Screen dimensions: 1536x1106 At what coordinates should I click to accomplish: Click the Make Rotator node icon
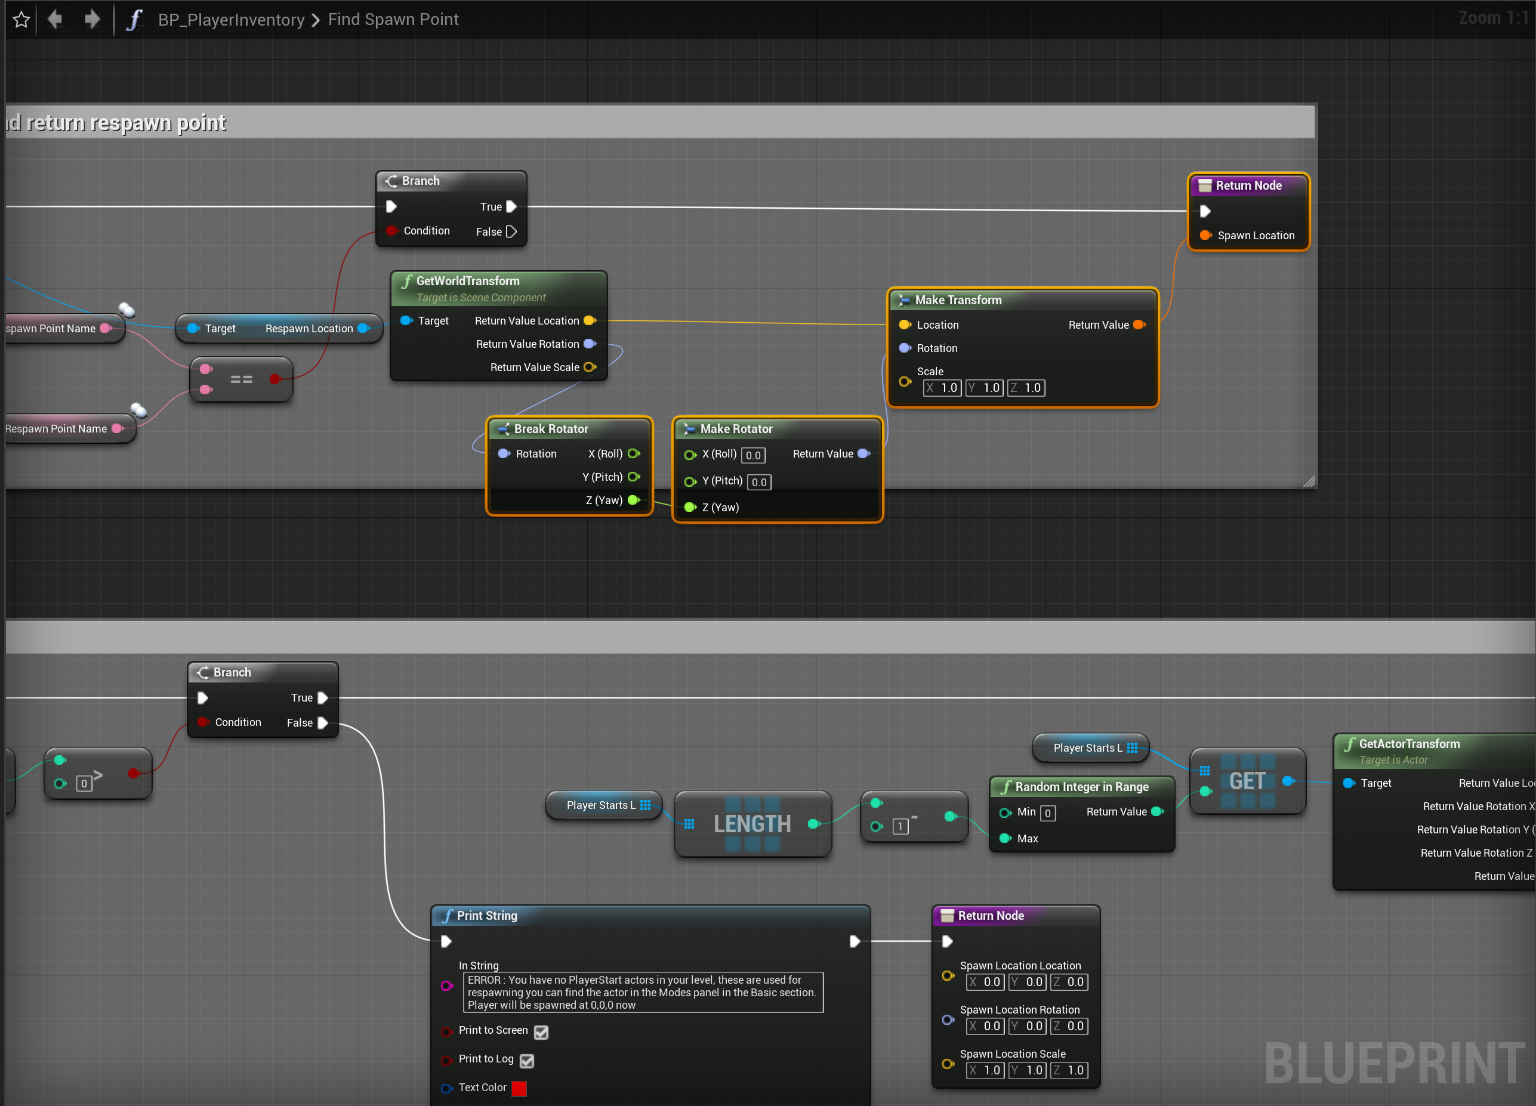(x=689, y=429)
